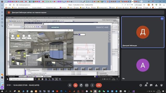Switch to Cyclic interrupt editor tab
This screenshot has width=166, height=93.
[x=39, y=77]
